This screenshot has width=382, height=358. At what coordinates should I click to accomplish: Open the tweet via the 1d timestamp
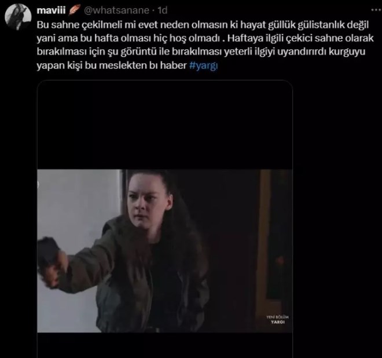tap(162, 10)
